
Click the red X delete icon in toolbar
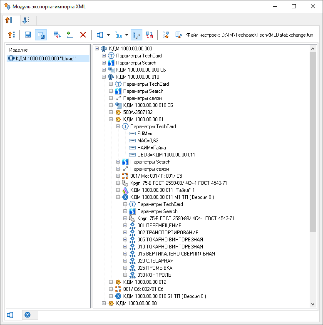click(x=83, y=35)
